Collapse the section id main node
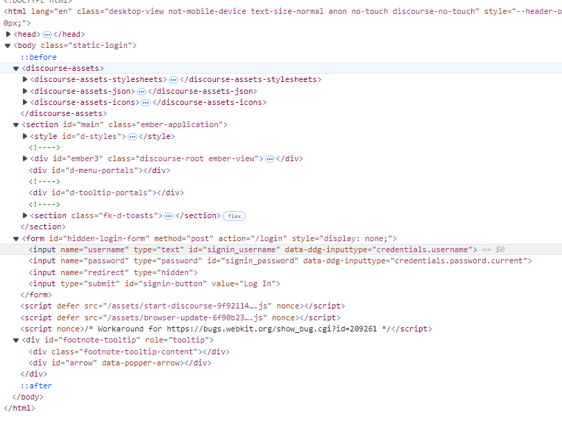 [x=16, y=125]
